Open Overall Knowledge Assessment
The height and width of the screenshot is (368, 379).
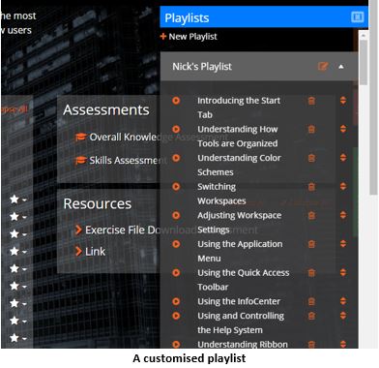point(152,138)
